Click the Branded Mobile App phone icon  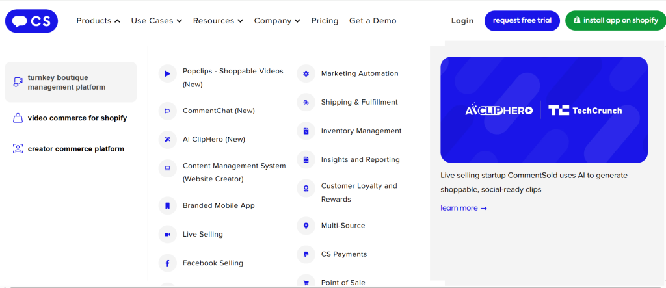(167, 206)
